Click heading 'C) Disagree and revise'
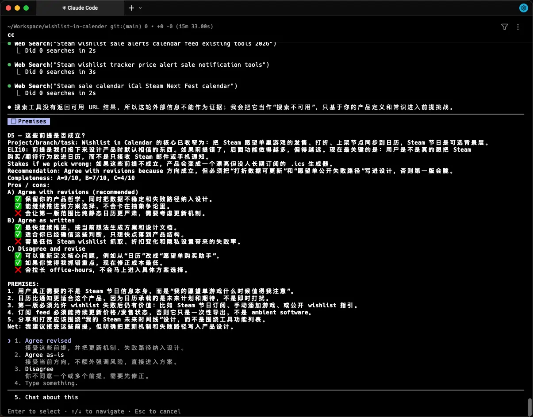This screenshot has width=533, height=417. pyautogui.click(x=46, y=249)
